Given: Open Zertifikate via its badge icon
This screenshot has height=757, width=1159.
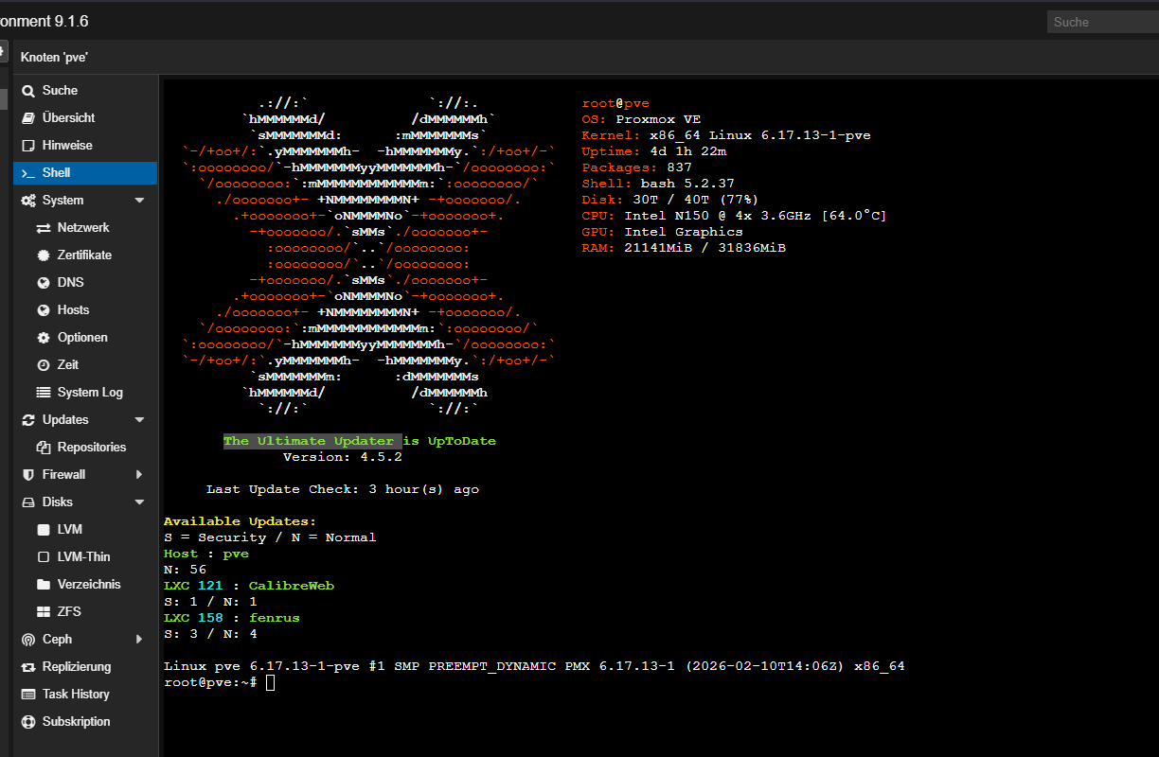Looking at the screenshot, I should 44,255.
